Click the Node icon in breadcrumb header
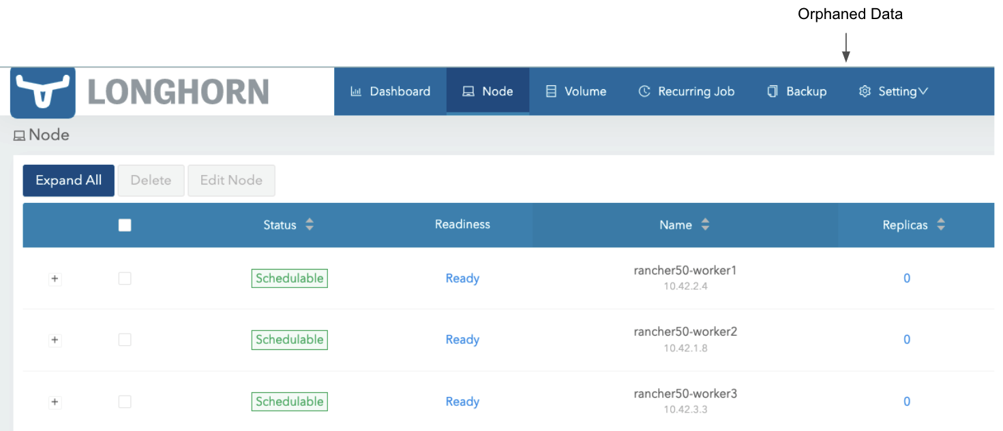The width and height of the screenshot is (1003, 431). [18, 134]
